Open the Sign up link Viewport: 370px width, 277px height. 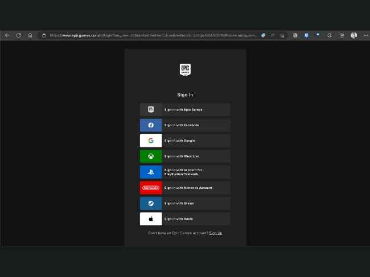216,233
